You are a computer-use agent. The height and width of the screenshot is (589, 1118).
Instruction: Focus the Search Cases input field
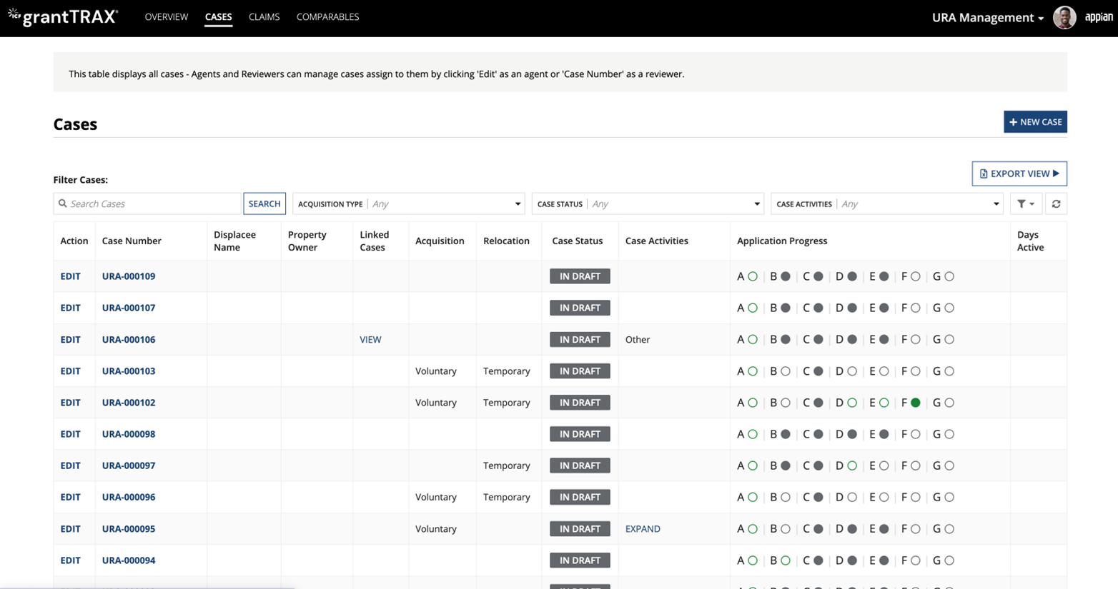coord(148,204)
